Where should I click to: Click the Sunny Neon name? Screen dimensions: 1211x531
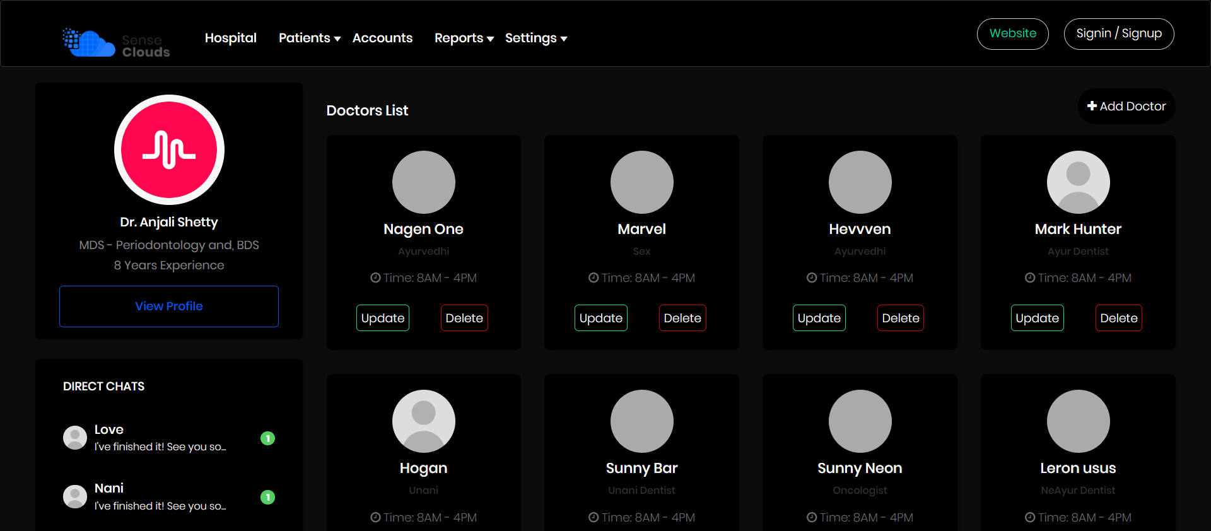coord(860,469)
